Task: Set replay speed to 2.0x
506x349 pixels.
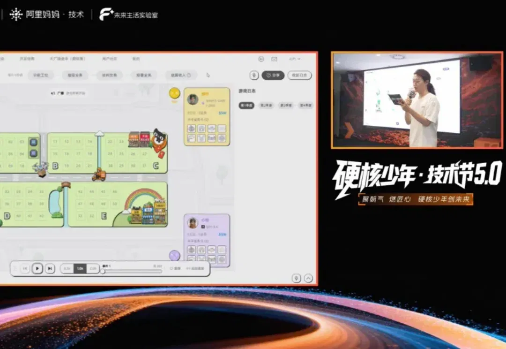Action: point(93,268)
